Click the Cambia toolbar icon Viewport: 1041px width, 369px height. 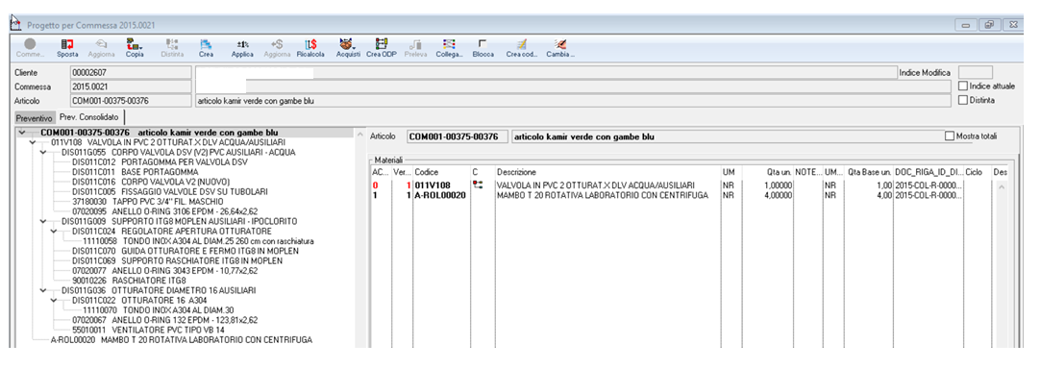coord(560,44)
